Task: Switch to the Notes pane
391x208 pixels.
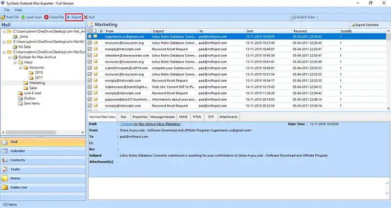Action: (43, 178)
